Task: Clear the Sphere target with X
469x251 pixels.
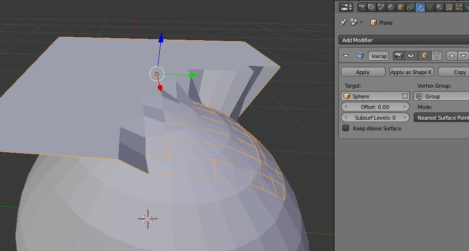Action: point(404,96)
